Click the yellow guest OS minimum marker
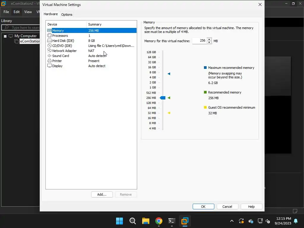 click(x=169, y=113)
